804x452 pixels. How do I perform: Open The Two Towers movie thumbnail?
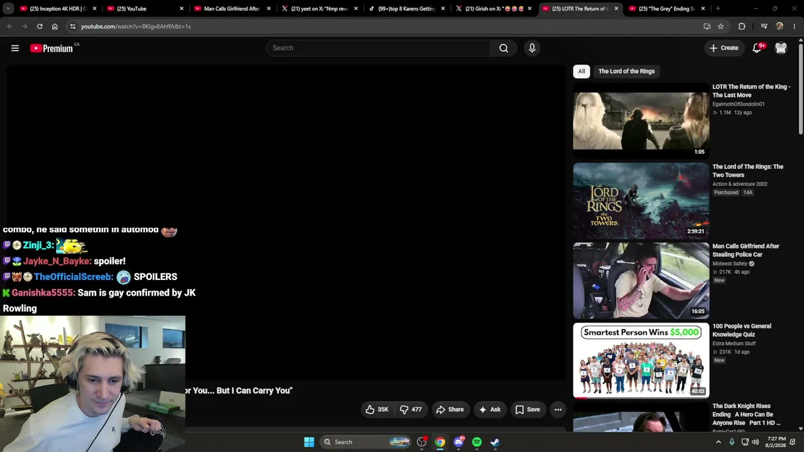tap(641, 201)
